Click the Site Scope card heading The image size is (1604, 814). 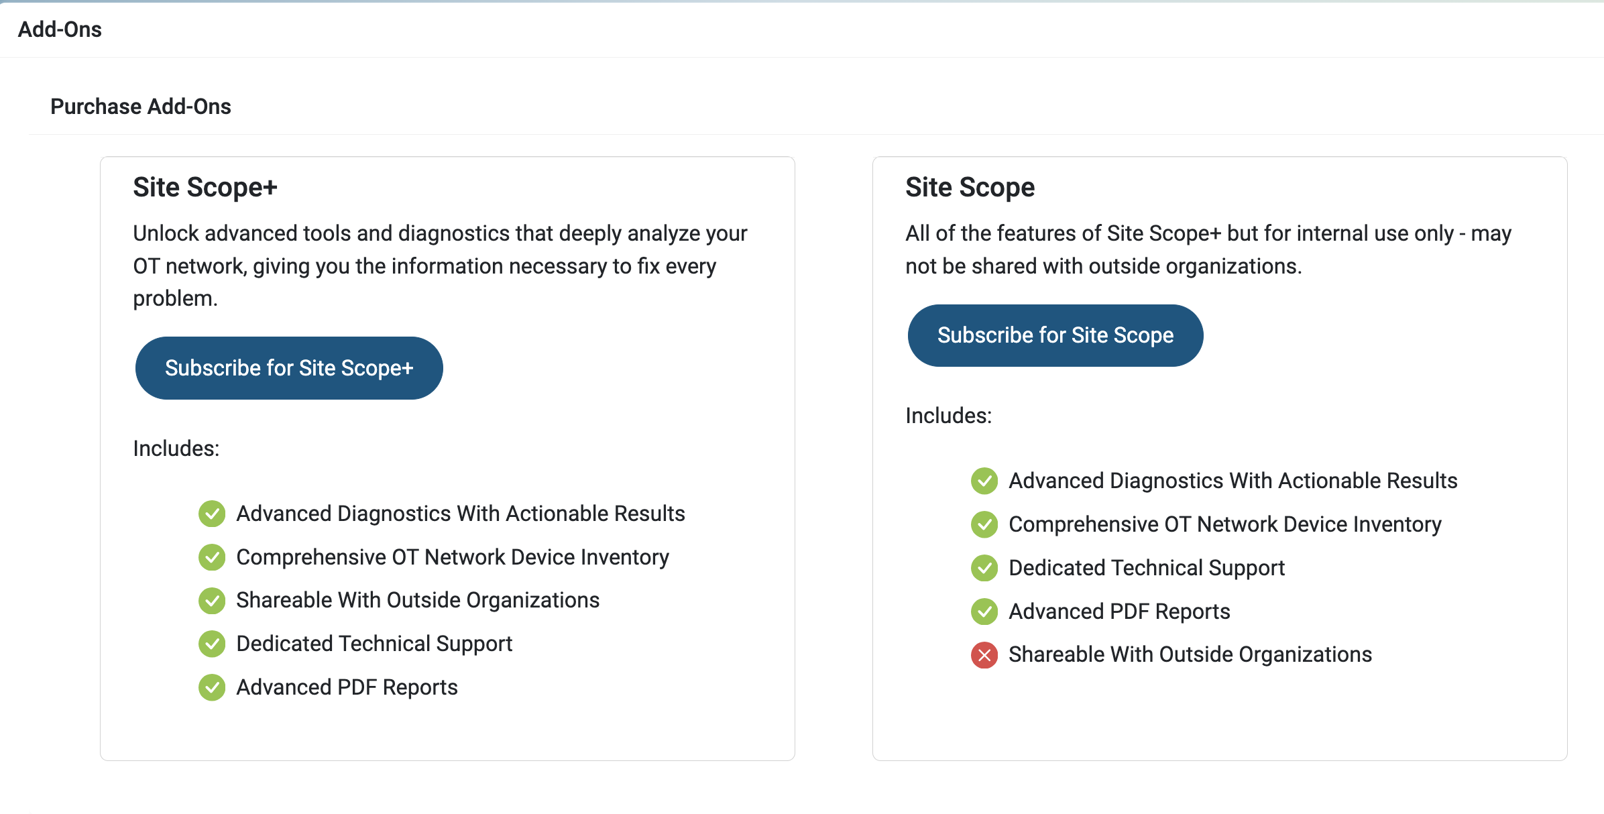tap(970, 187)
